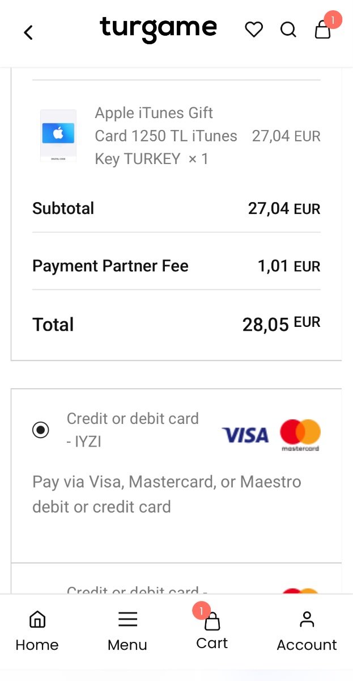Click the header cart badge showing 1
This screenshot has height=681, width=353.
pyautogui.click(x=333, y=20)
